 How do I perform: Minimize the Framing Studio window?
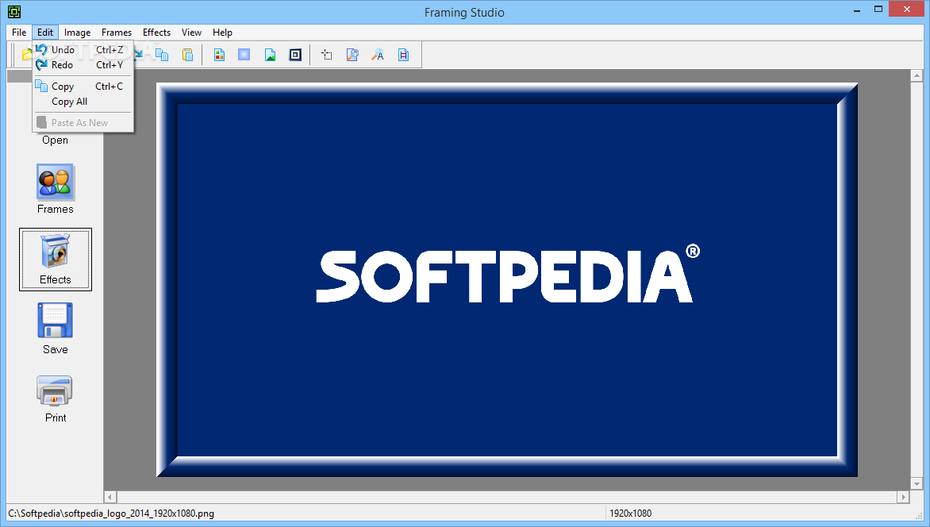pos(857,10)
